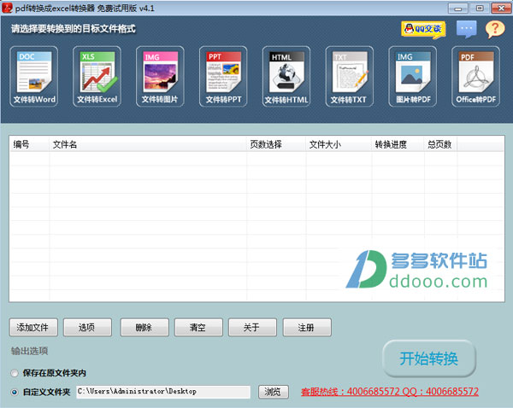Maximize the converter window
Viewport: 513px width, 408px height.
(480, 9)
